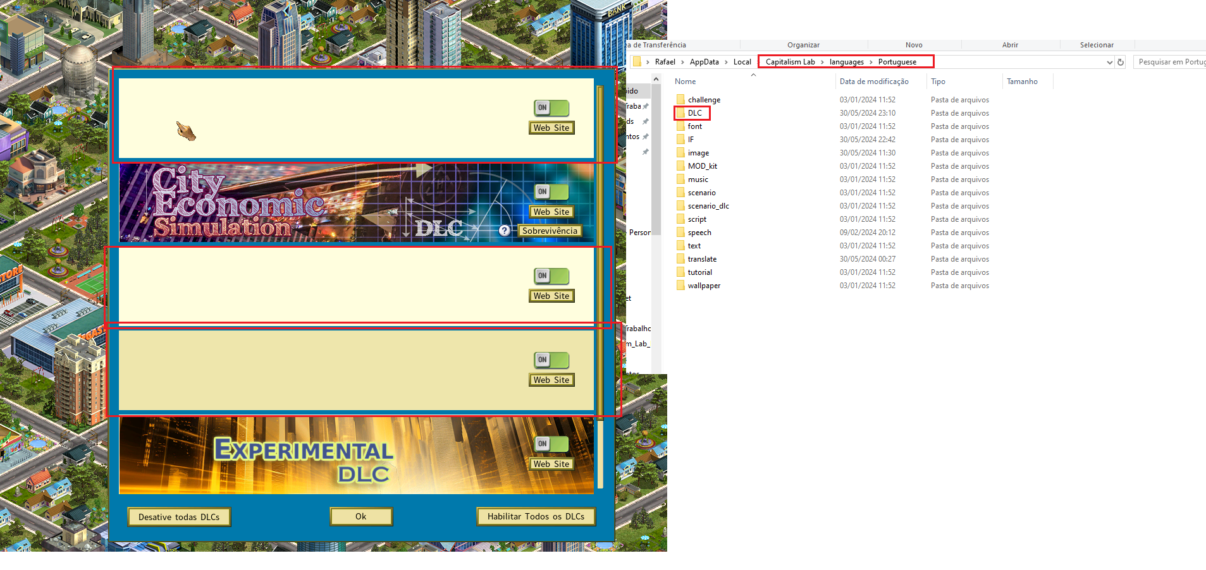Open the translate folder icon
1206x570 pixels.
pyautogui.click(x=680, y=258)
